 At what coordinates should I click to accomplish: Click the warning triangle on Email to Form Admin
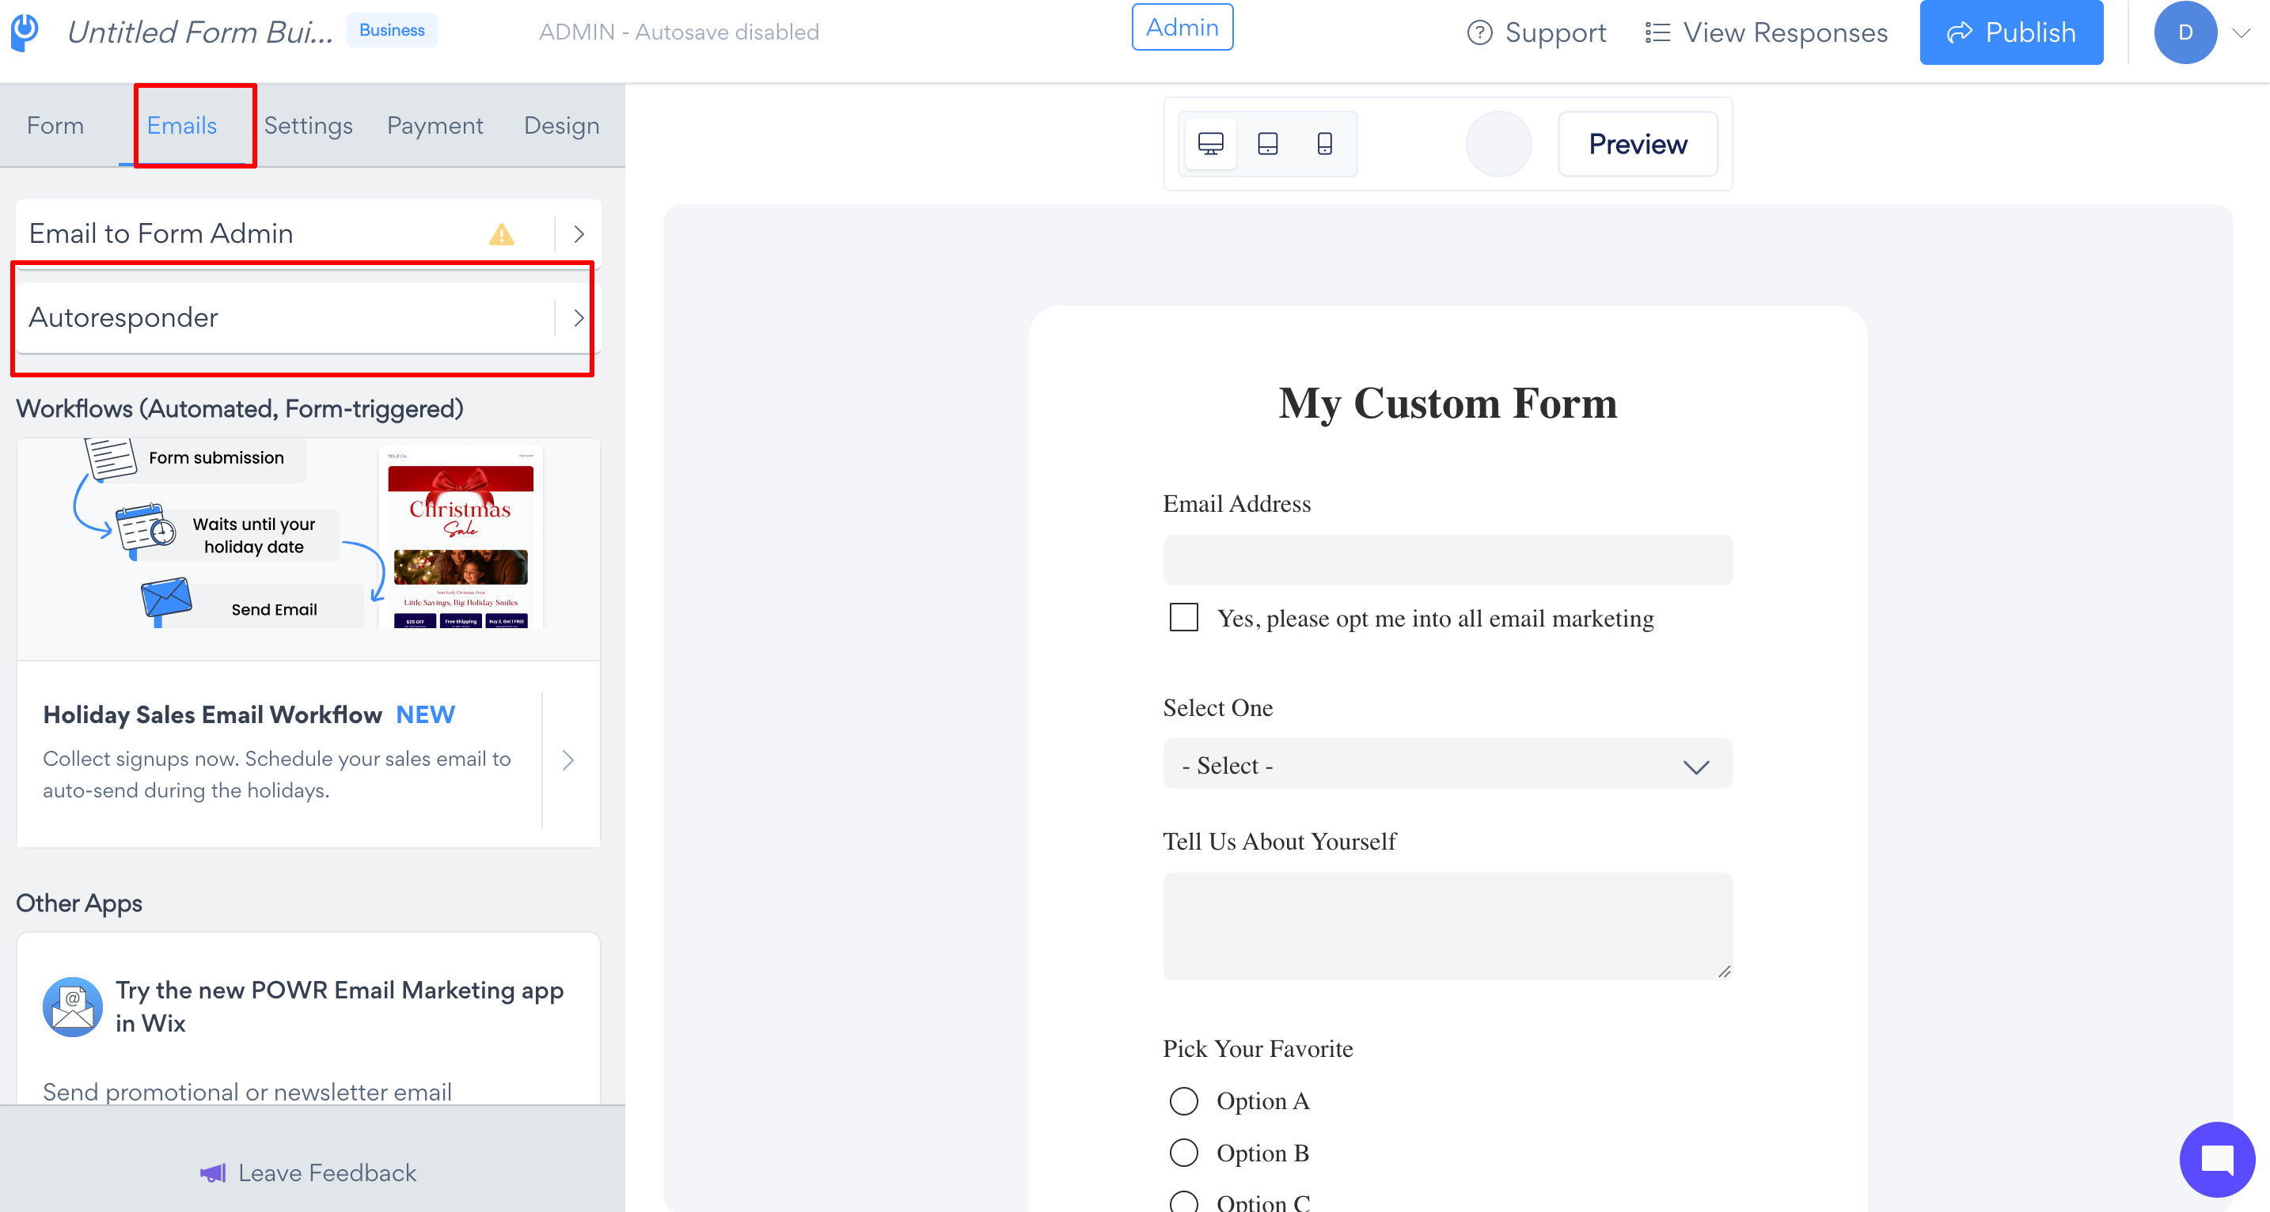click(501, 234)
